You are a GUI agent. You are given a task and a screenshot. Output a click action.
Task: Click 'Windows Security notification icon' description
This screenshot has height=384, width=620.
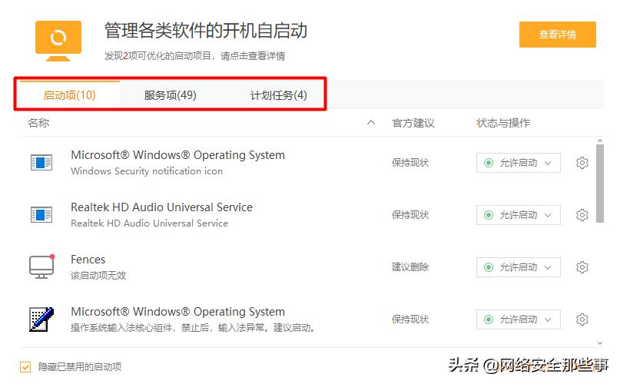(147, 171)
